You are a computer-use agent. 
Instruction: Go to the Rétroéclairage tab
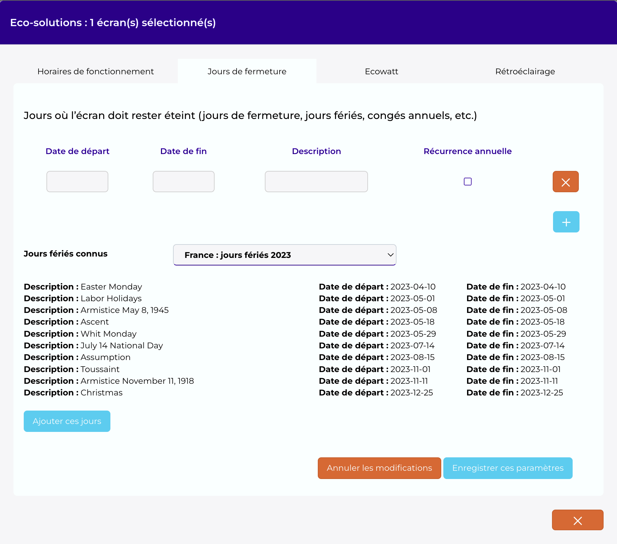click(525, 71)
